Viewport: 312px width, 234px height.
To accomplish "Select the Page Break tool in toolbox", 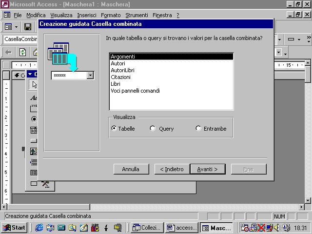I will click(x=34, y=162).
